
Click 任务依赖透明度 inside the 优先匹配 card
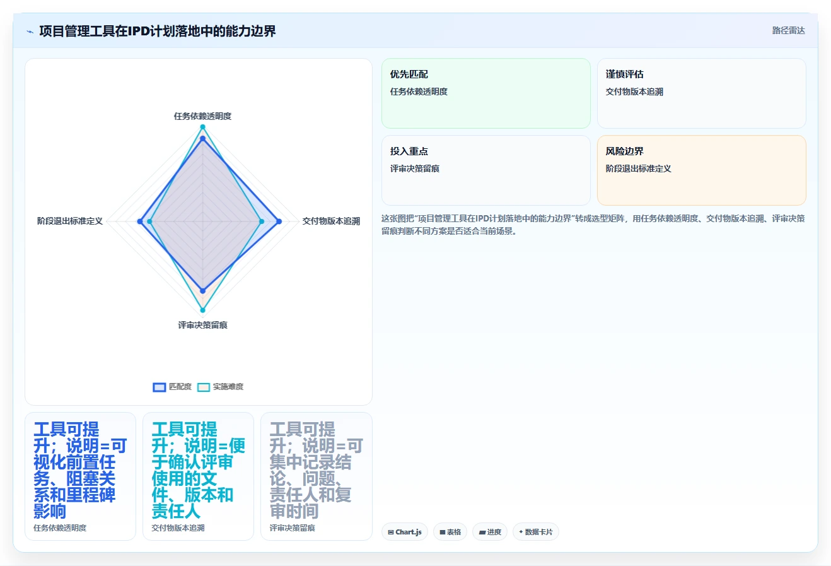click(x=419, y=91)
